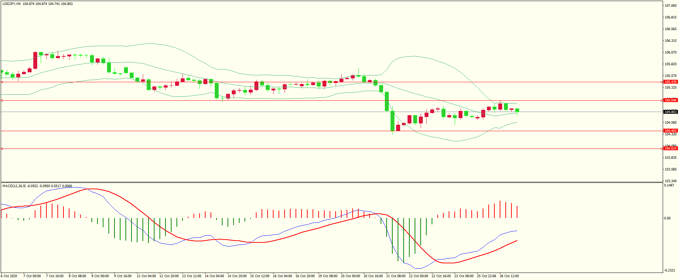Click the 14 Oct 04:00 time label

tap(214, 276)
